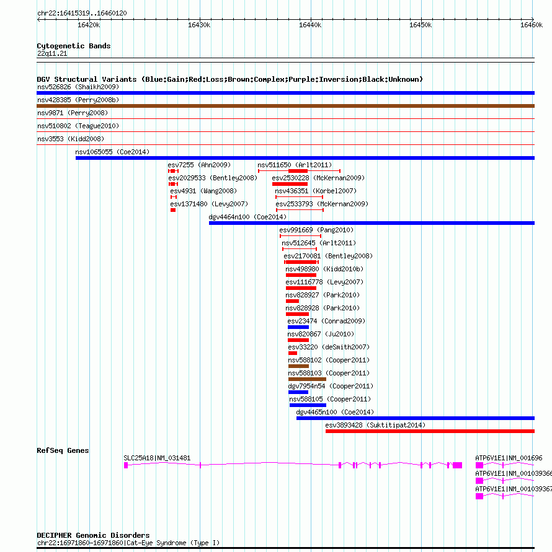Select the esv7255 (Ahn2009) label
The image size is (552, 552).
199,165
